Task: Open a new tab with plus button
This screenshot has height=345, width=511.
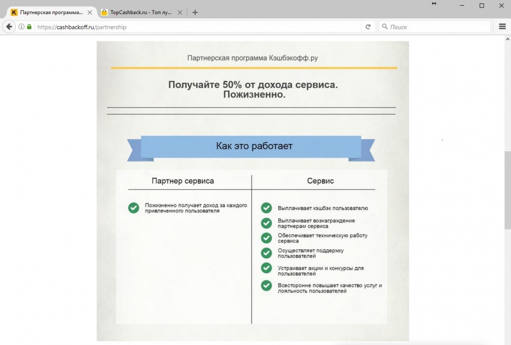Action: click(x=195, y=12)
